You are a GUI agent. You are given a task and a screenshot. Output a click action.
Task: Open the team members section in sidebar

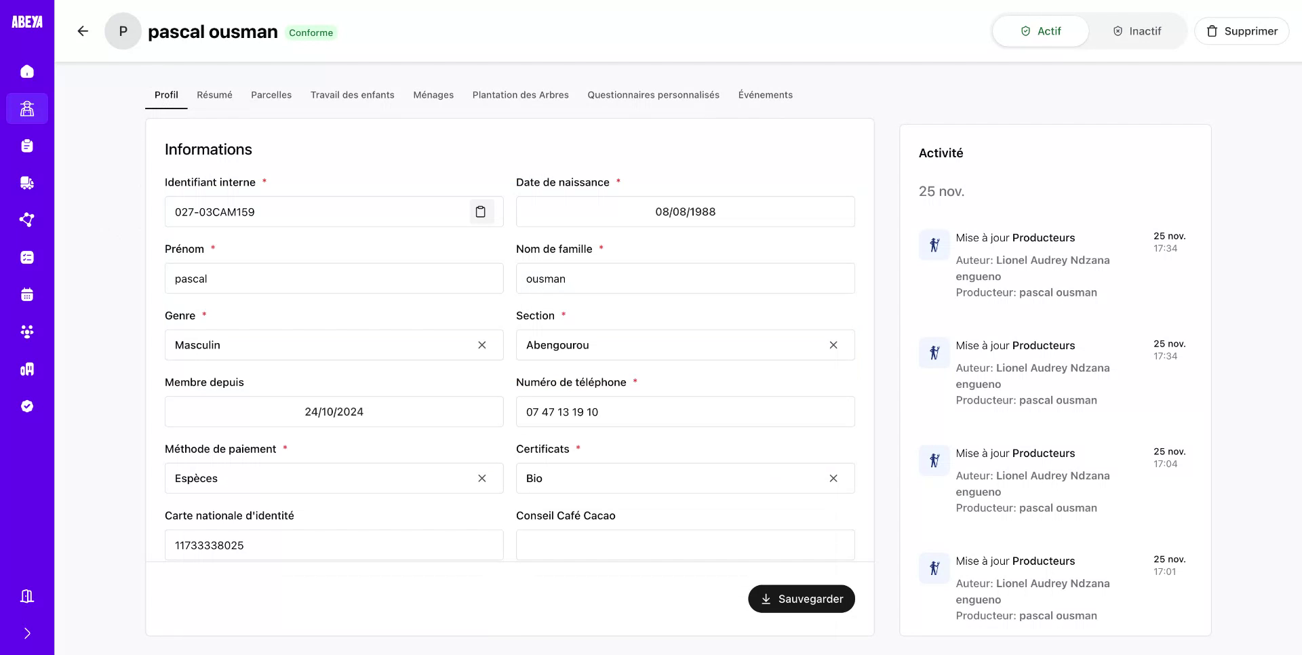(27, 332)
